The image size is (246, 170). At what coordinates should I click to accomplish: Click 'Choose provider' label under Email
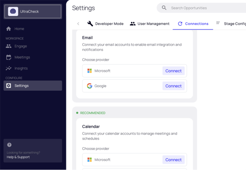[95, 60]
